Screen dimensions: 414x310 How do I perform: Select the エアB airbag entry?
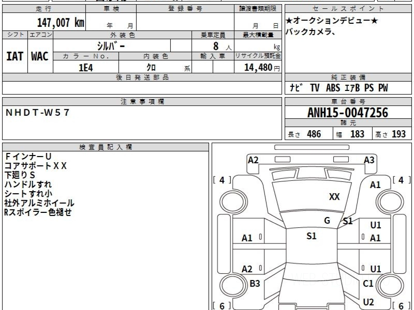[352, 88]
